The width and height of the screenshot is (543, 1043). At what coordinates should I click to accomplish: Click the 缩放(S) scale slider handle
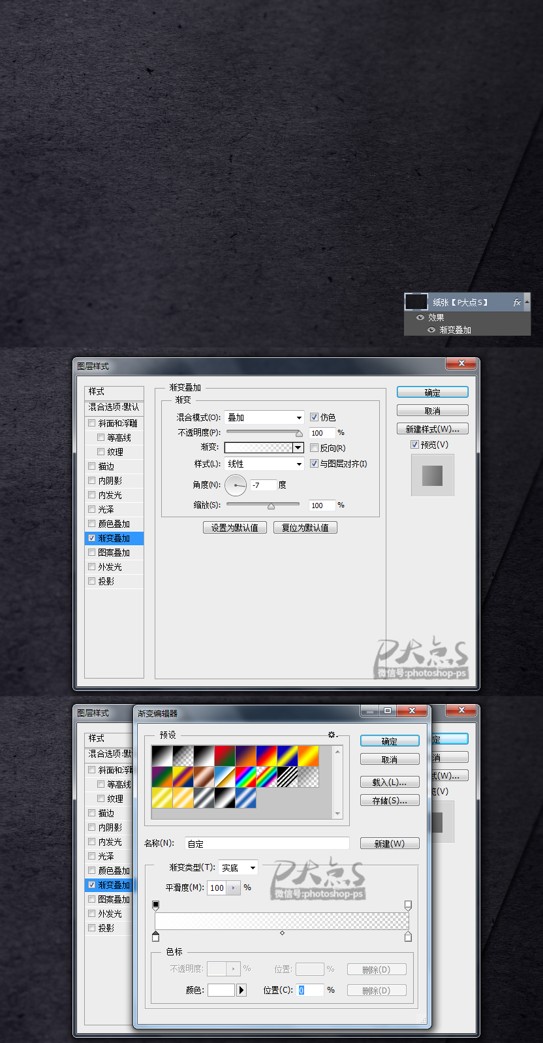(271, 505)
